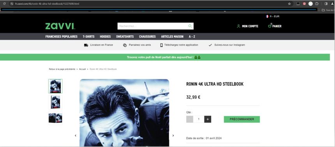Click the quantity input field
The width and height of the screenshot is (335, 147).
point(199,119)
